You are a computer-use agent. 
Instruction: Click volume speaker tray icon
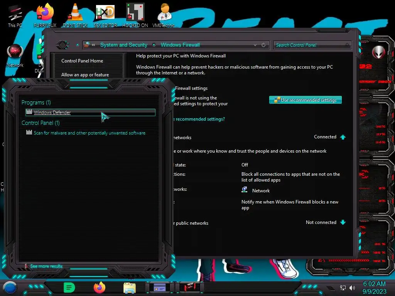point(352,288)
